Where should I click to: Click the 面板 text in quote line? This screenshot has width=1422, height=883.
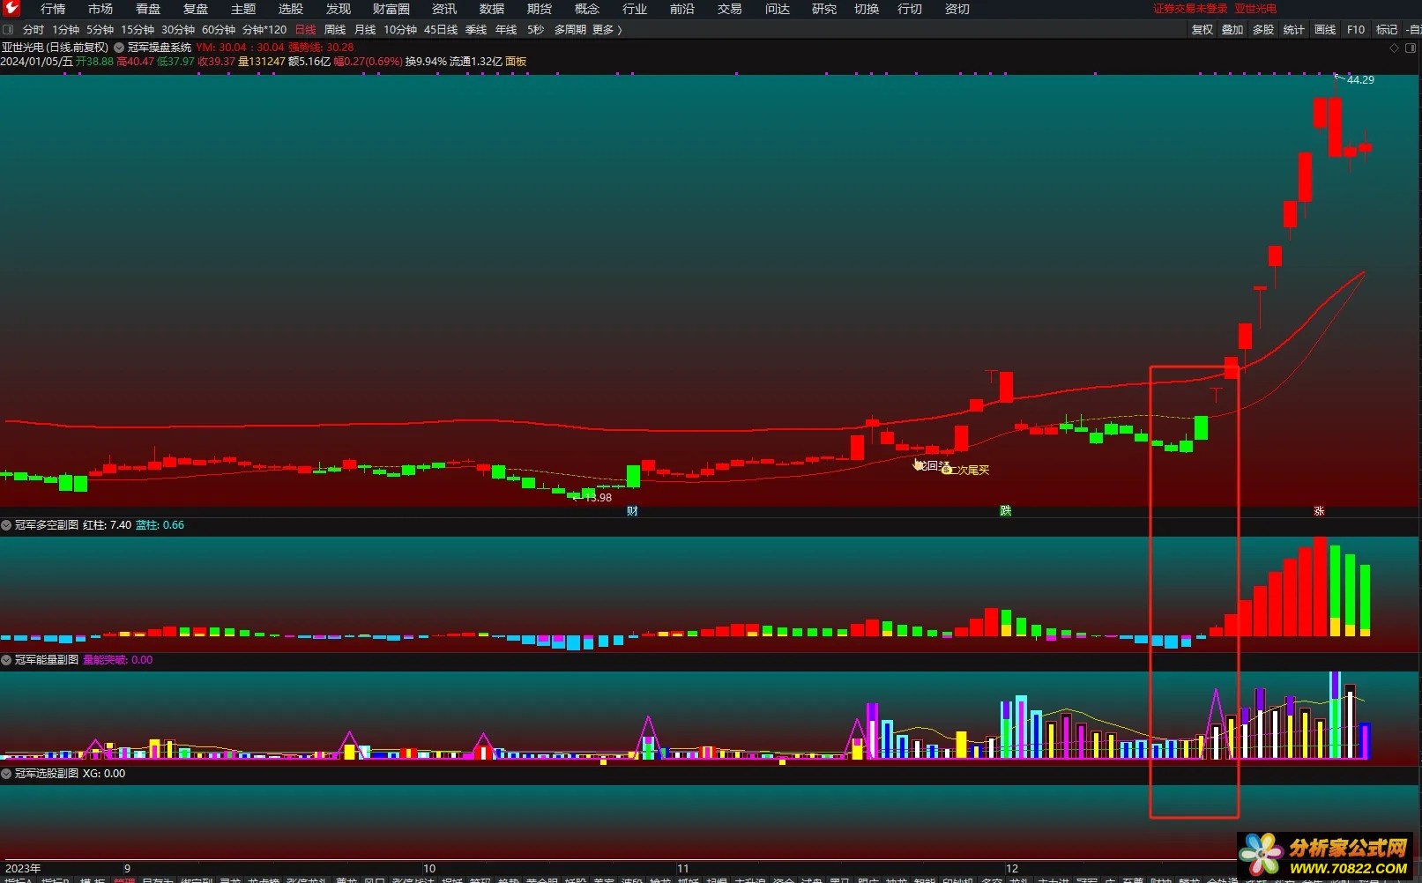[516, 62]
